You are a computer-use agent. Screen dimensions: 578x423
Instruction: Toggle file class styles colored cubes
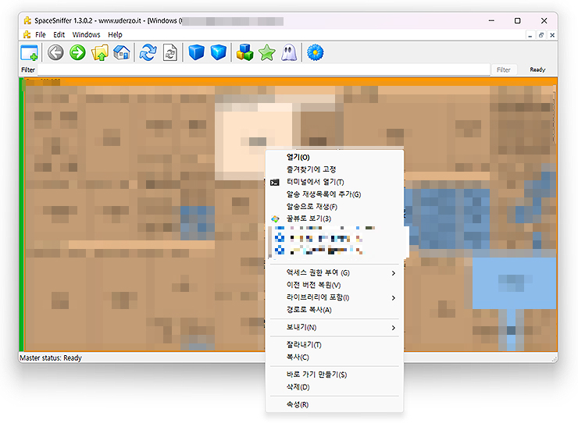(244, 52)
